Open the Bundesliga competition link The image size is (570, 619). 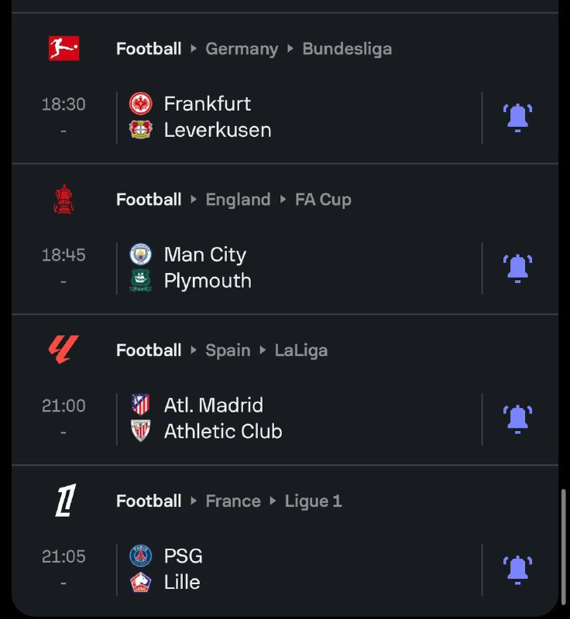(347, 49)
